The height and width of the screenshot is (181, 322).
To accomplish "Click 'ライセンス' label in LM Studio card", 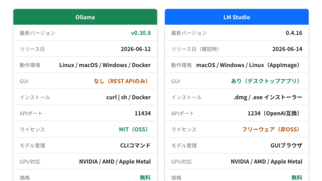I will pyautogui.click(x=184, y=130).
